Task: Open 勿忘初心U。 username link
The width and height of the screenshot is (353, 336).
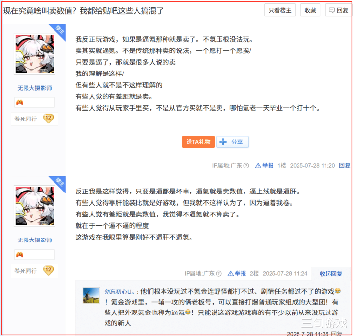Action: click(x=119, y=292)
